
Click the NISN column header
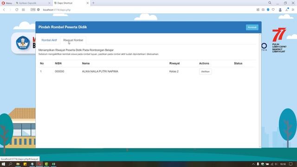[x=58, y=64]
